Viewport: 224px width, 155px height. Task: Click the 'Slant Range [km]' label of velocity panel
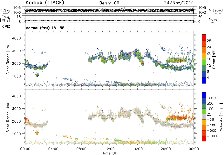click(8, 117)
